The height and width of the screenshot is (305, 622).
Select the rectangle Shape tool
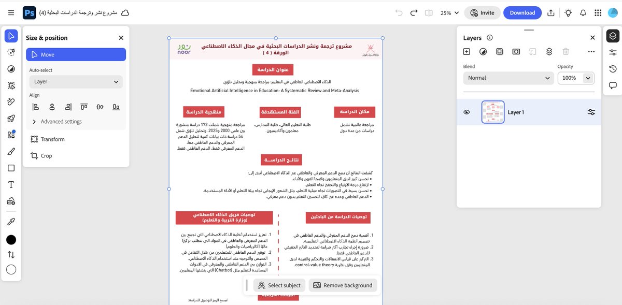(x=11, y=168)
